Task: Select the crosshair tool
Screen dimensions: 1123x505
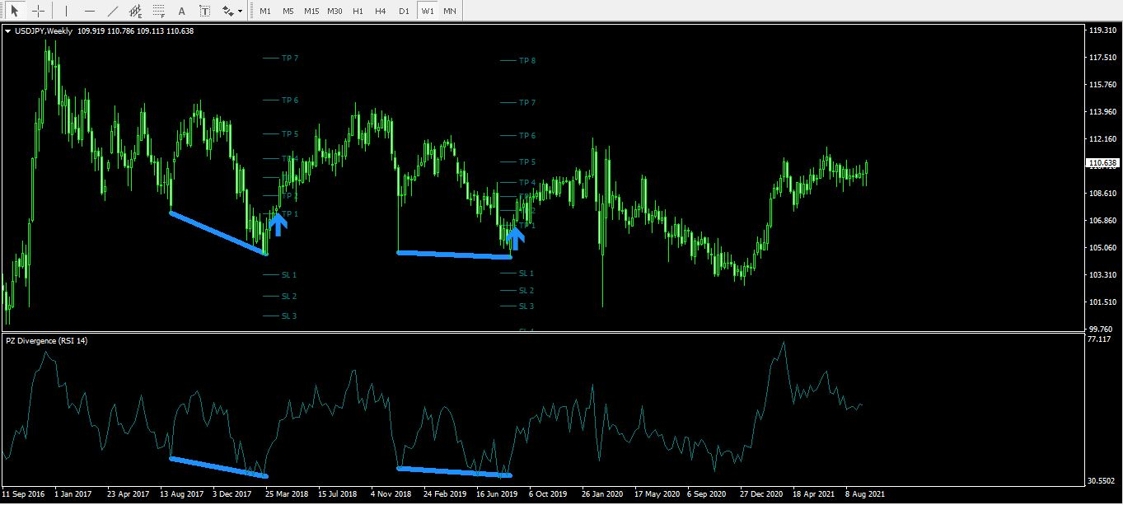Action: click(x=38, y=12)
